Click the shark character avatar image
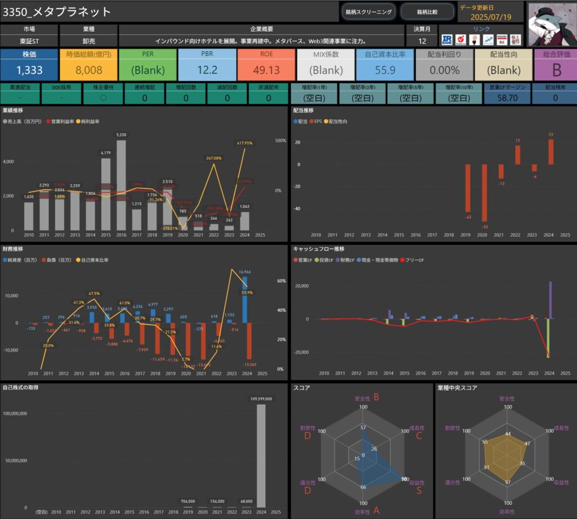Screen dimensions: 577x519 [552, 24]
